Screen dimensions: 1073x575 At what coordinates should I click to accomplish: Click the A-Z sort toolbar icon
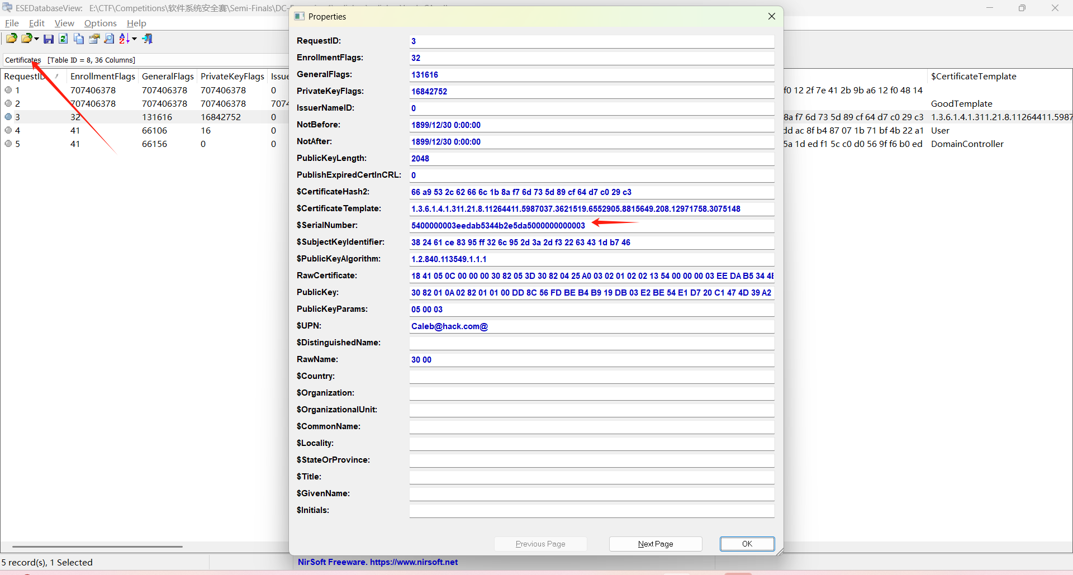point(124,39)
